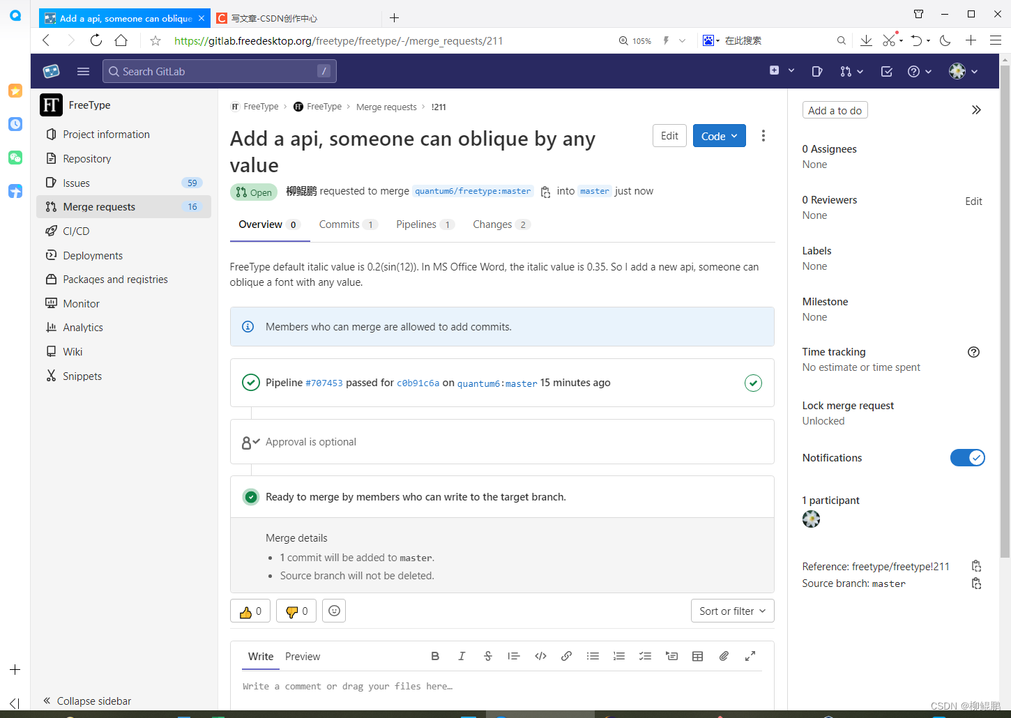Switch to the Preview tab
This screenshot has height=718, width=1011.
(303, 657)
